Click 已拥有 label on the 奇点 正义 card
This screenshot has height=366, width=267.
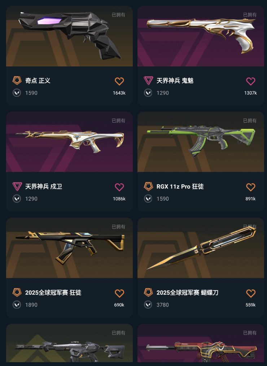coord(118,15)
